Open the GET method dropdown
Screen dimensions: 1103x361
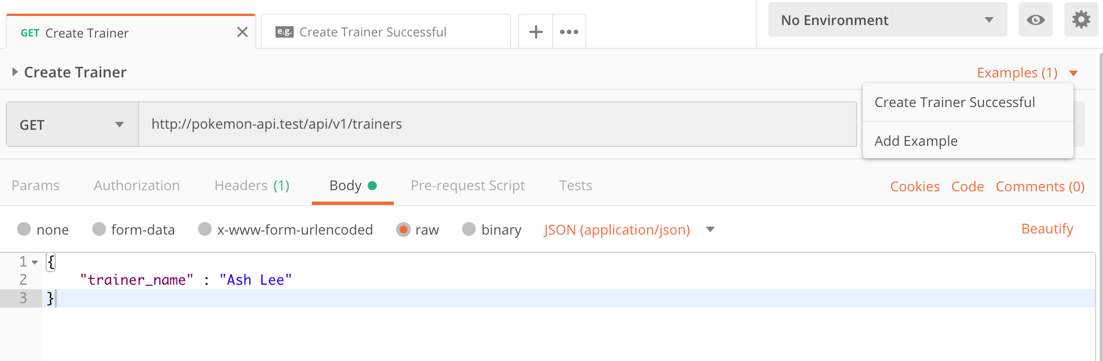point(72,125)
